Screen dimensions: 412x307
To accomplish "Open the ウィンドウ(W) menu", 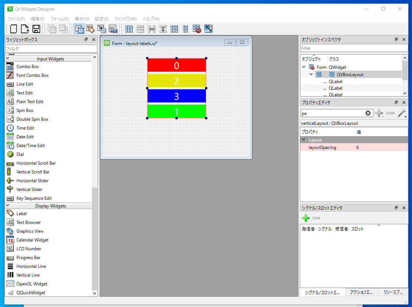I will pyautogui.click(x=126, y=19).
